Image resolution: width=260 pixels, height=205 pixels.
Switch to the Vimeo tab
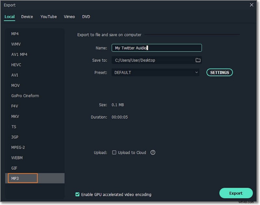coord(69,17)
